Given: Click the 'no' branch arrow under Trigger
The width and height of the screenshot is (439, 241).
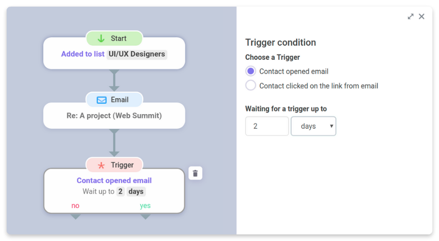Looking at the screenshot, I should [76, 216].
